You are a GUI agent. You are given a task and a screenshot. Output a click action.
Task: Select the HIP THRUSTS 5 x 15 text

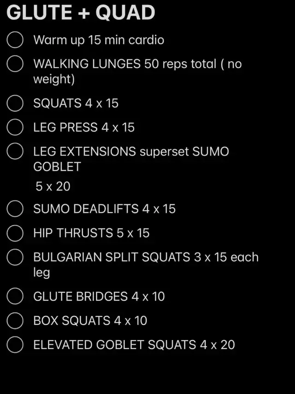(x=91, y=233)
